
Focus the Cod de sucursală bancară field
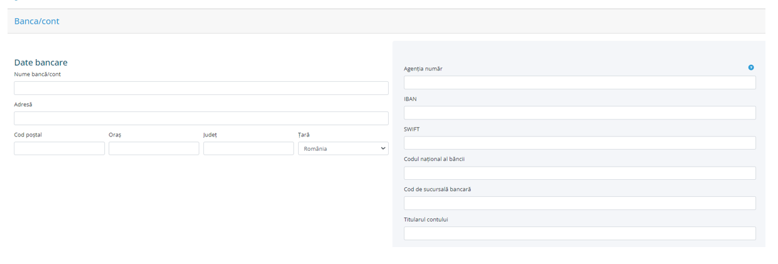coord(579,203)
